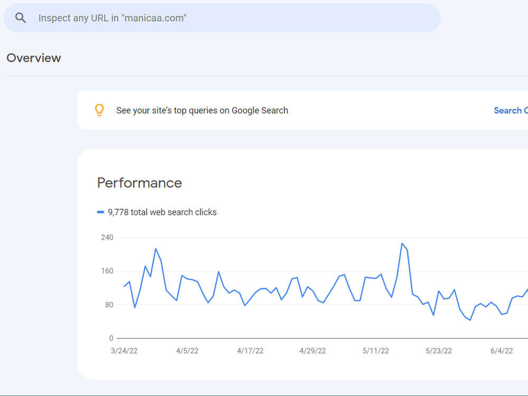Viewport: 528px width, 396px height.
Task: Click the 80 value on the y-axis
Action: tap(109, 305)
